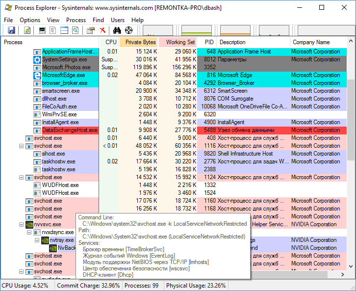Sort by the Company Name column header
Screen dimensions: 356x291
tap(318, 42)
